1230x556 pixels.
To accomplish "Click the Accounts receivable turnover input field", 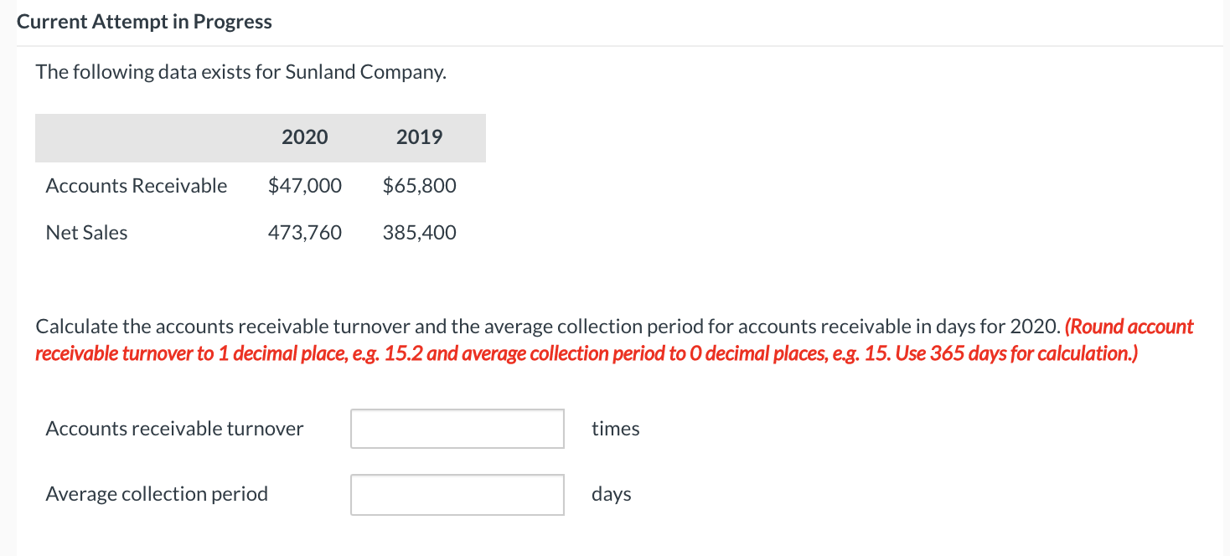I will click(x=457, y=428).
